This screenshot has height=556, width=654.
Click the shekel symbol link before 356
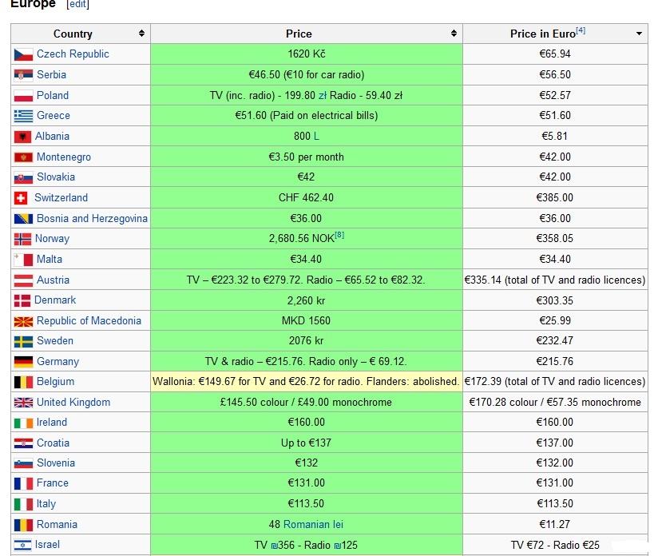(x=274, y=546)
